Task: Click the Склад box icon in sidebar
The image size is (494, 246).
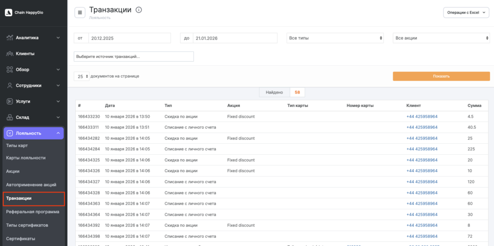Action: [10, 117]
